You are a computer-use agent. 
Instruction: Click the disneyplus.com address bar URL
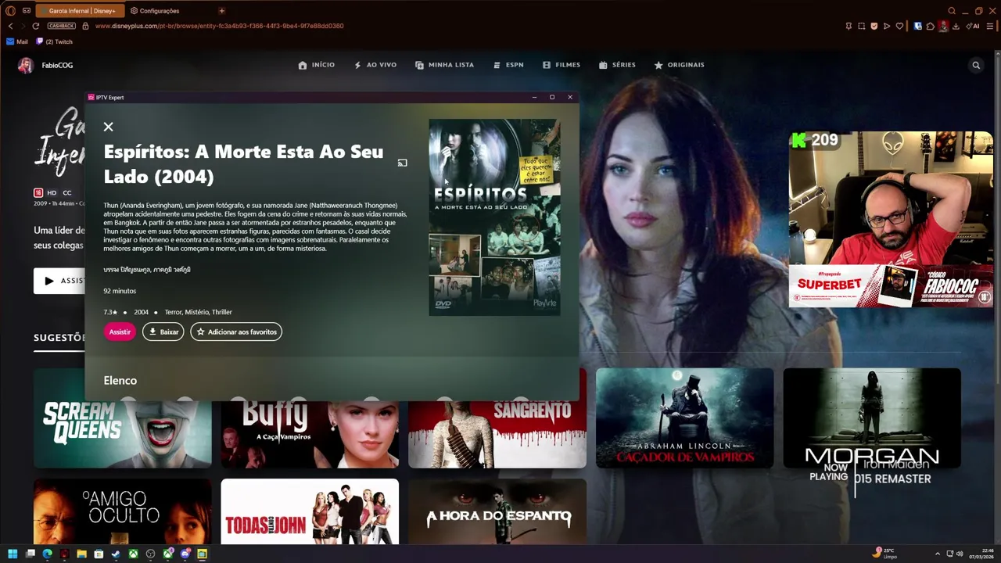point(219,26)
